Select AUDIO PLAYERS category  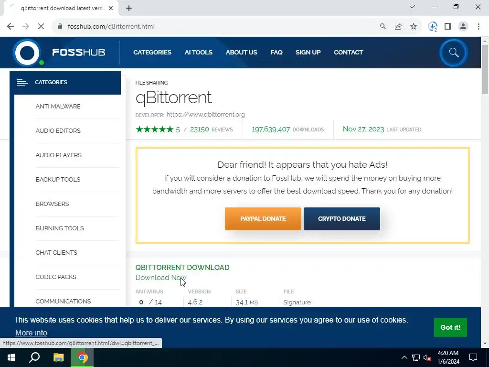pyautogui.click(x=58, y=155)
